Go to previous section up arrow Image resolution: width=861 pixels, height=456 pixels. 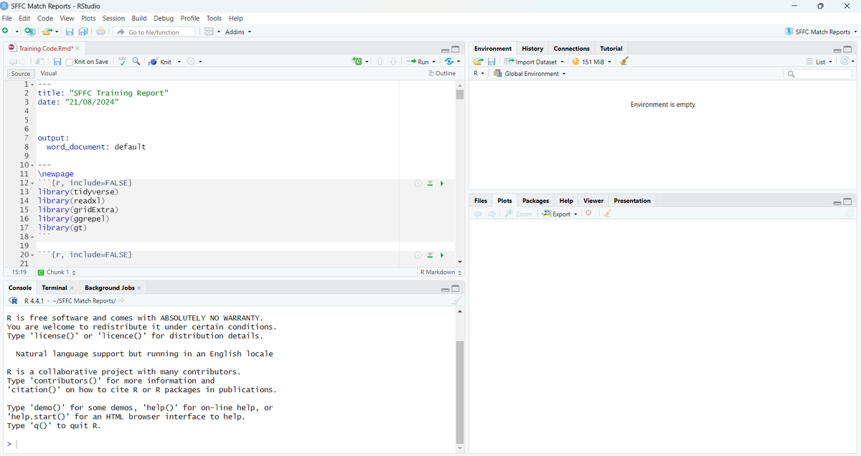380,62
